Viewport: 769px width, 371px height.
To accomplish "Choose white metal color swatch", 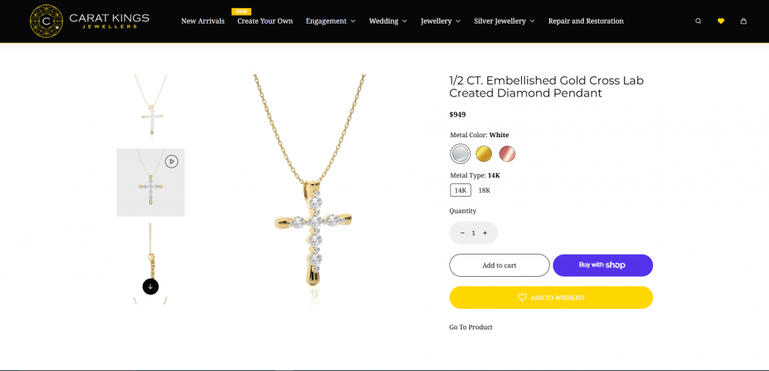I will point(460,154).
